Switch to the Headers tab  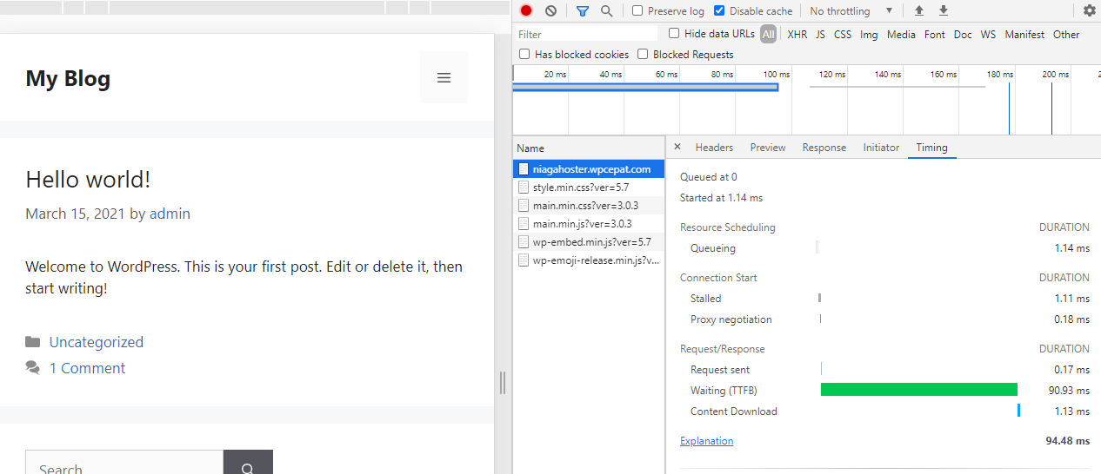[x=714, y=148]
